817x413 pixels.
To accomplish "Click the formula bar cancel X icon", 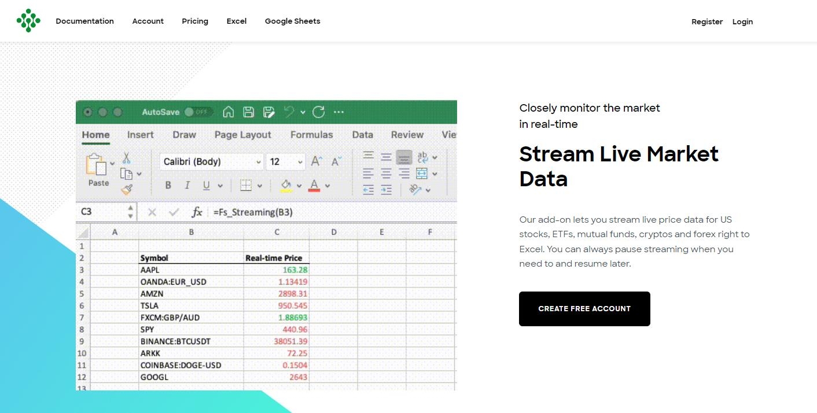I will click(152, 212).
